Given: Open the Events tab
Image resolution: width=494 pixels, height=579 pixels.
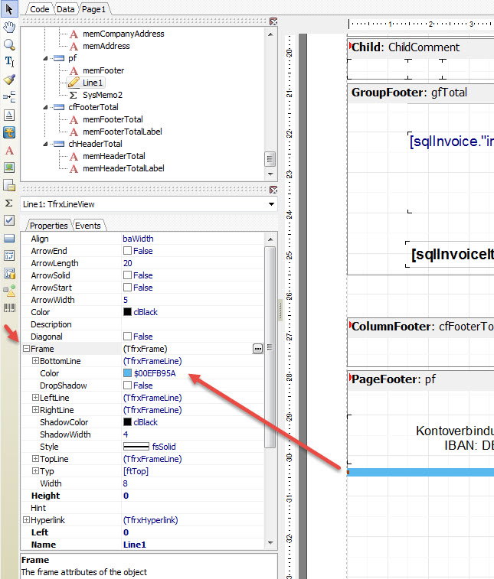Looking at the screenshot, I should pyautogui.click(x=87, y=226).
